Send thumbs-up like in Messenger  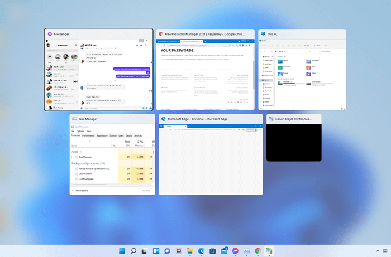150,108
